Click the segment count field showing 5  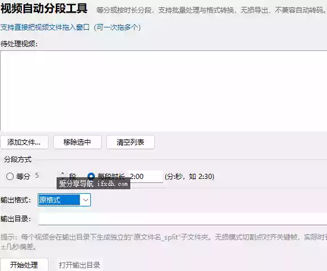[46, 176]
